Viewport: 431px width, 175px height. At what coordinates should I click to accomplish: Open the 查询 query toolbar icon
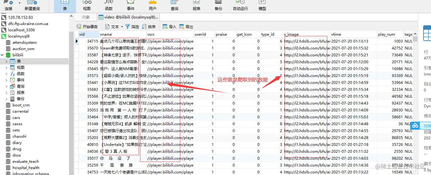pos(175,6)
